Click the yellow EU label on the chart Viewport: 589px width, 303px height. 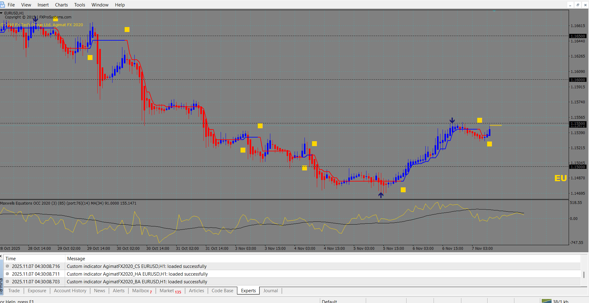click(x=560, y=178)
